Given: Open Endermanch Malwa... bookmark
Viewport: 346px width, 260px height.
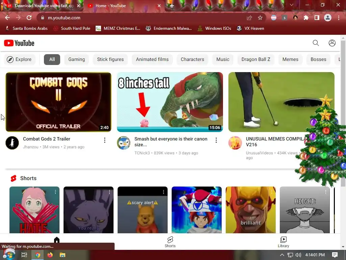Looking at the screenshot, I should pos(169,28).
